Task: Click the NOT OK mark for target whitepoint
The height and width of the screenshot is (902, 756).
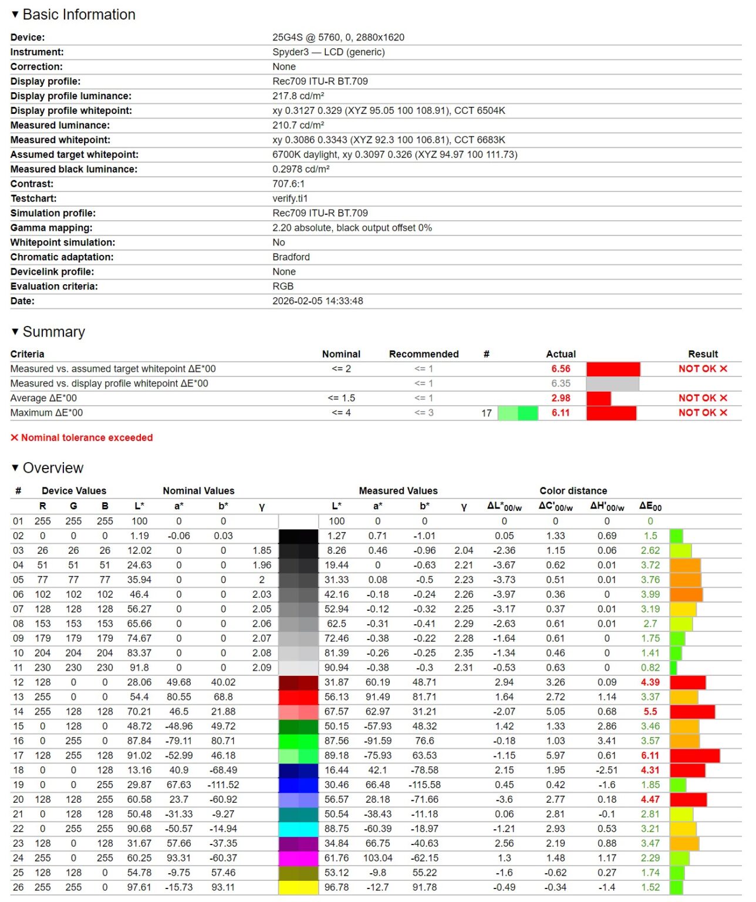Action: [x=702, y=369]
